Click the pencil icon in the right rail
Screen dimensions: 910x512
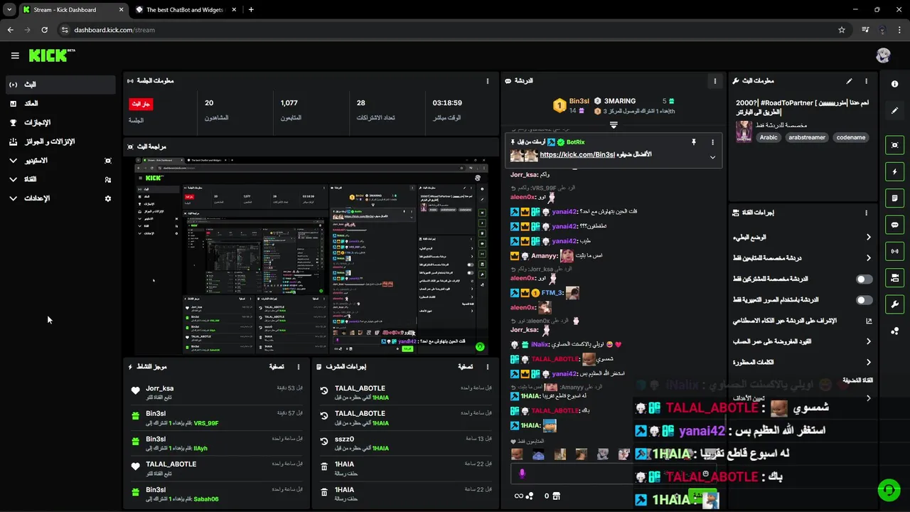point(895,111)
